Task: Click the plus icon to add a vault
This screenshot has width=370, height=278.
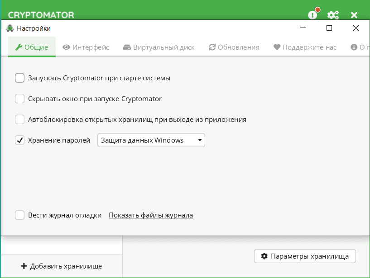Action: click(24, 266)
